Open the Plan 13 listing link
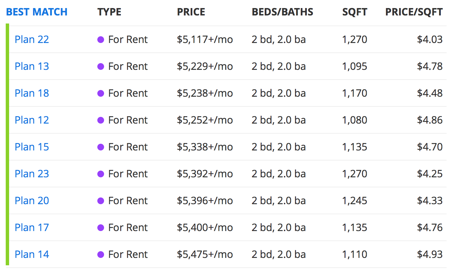The image size is (456, 270). point(32,66)
